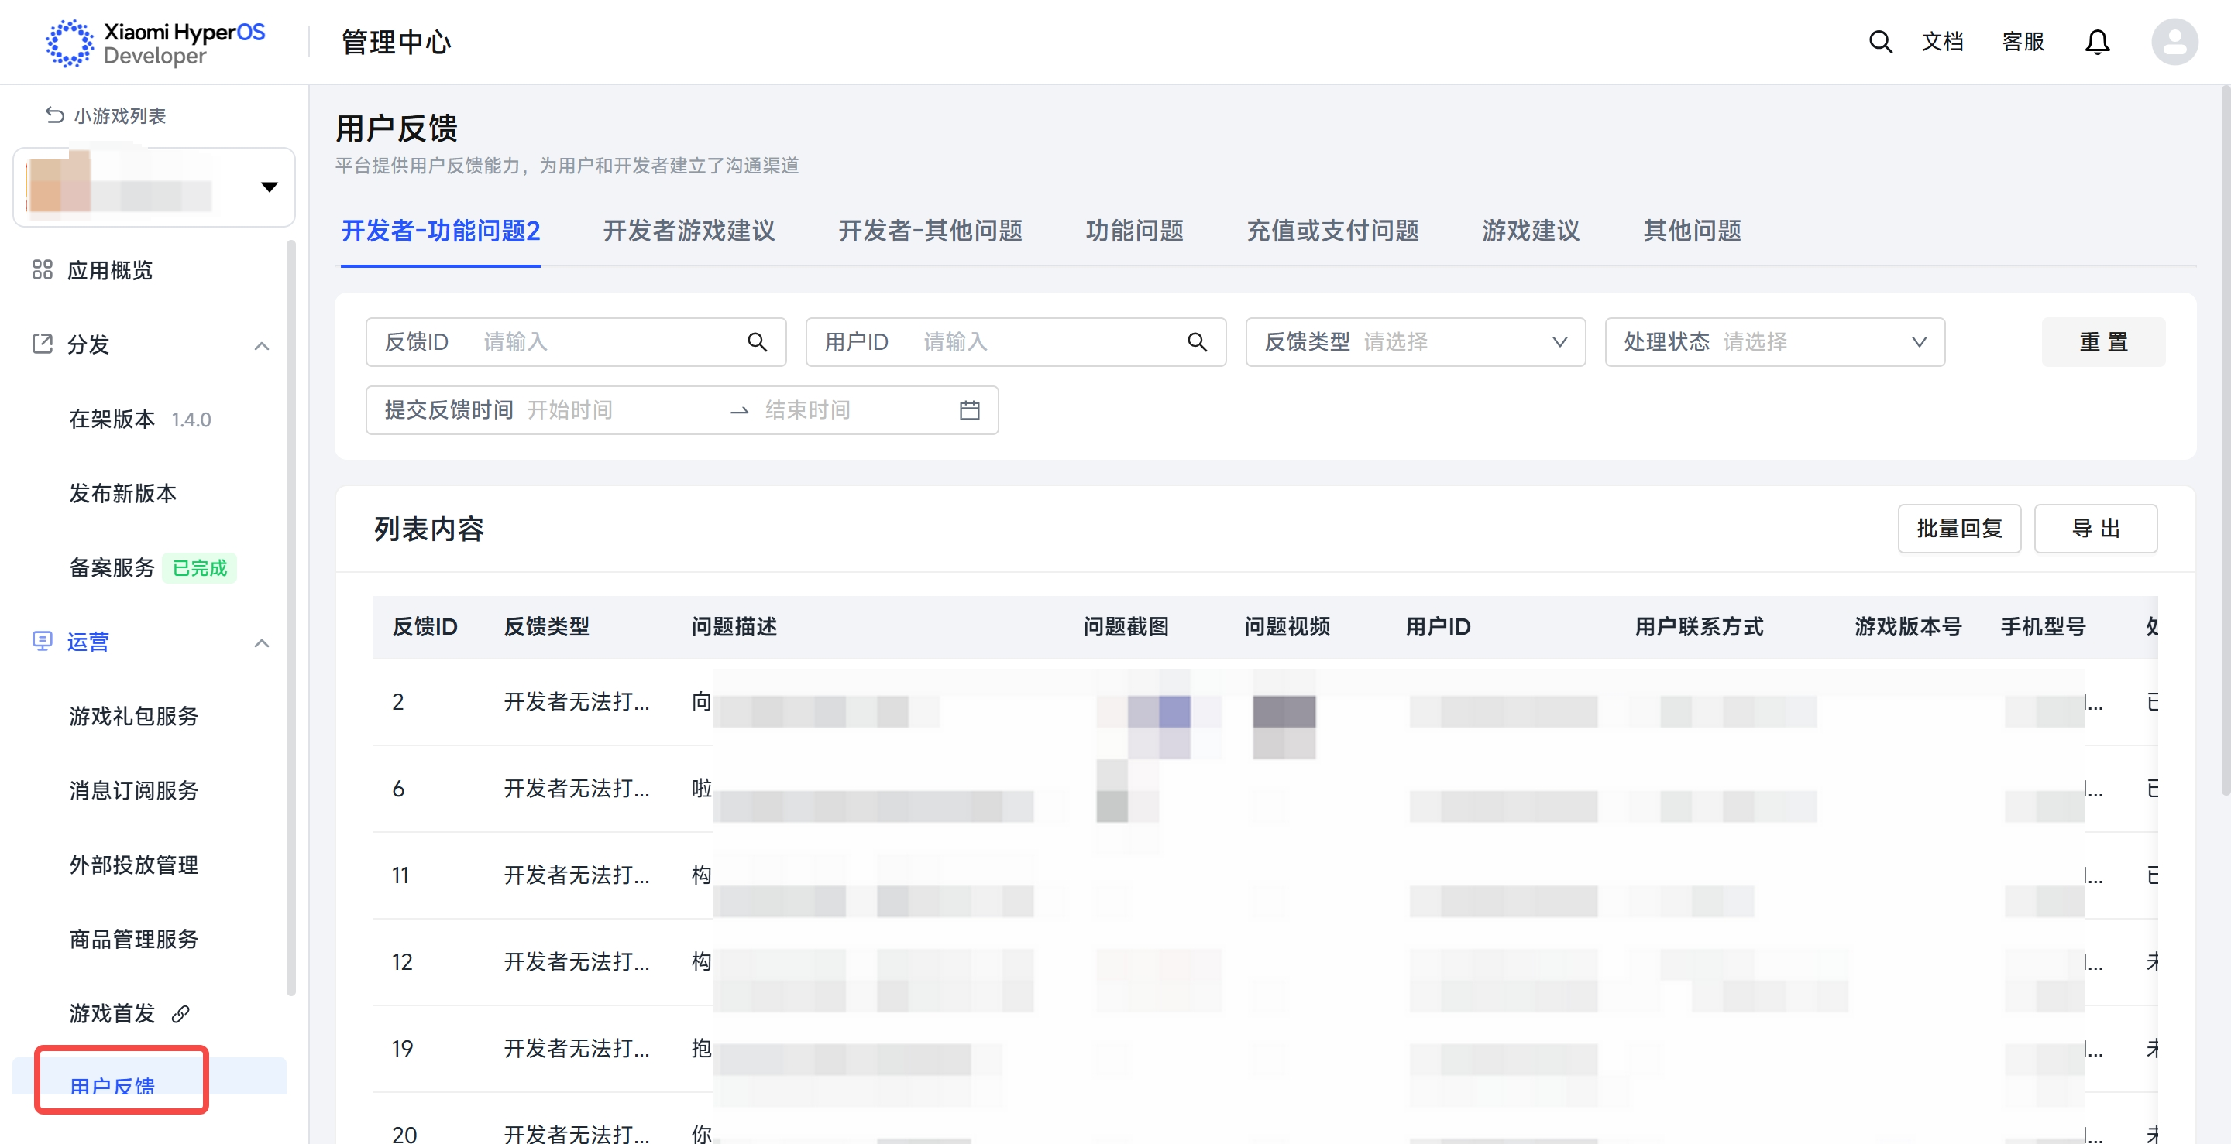The image size is (2231, 1144).
Task: Open the user avatar menu
Action: tap(2174, 42)
